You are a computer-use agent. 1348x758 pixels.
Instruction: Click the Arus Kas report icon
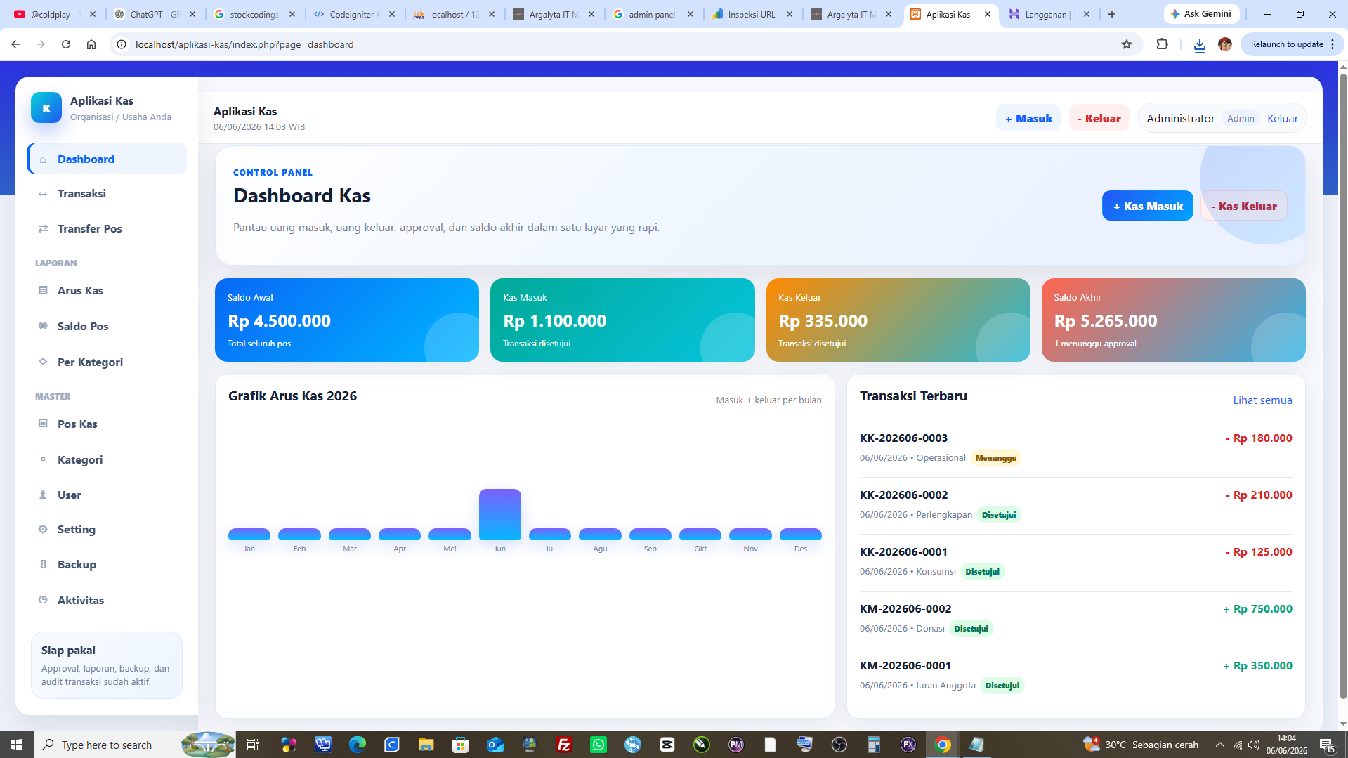43,290
